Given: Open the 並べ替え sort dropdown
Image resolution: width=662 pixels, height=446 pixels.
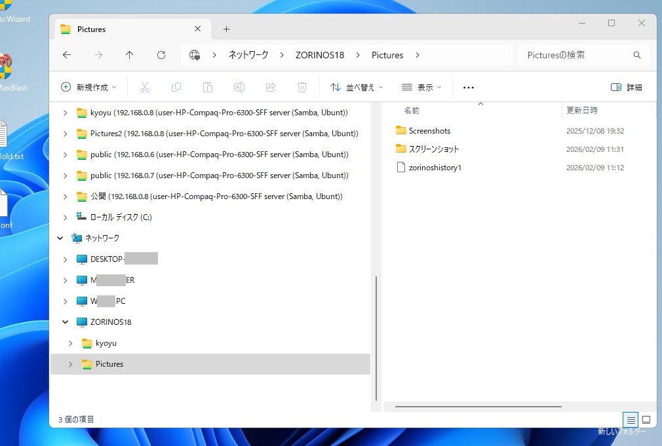Looking at the screenshot, I should (x=357, y=87).
